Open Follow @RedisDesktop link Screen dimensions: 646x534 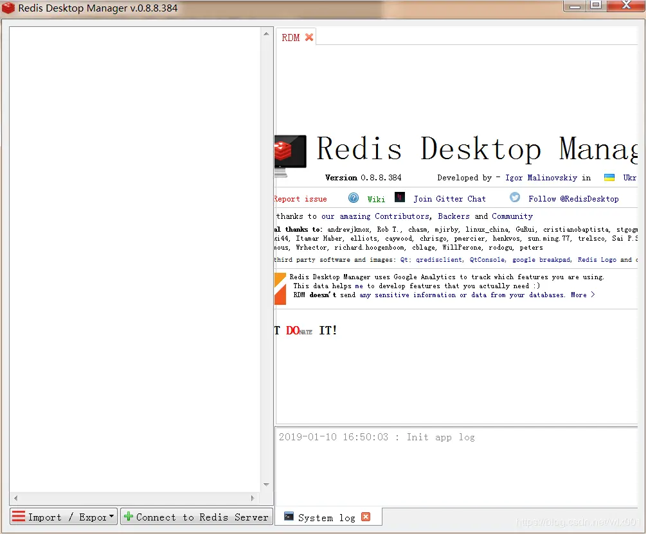(x=573, y=199)
